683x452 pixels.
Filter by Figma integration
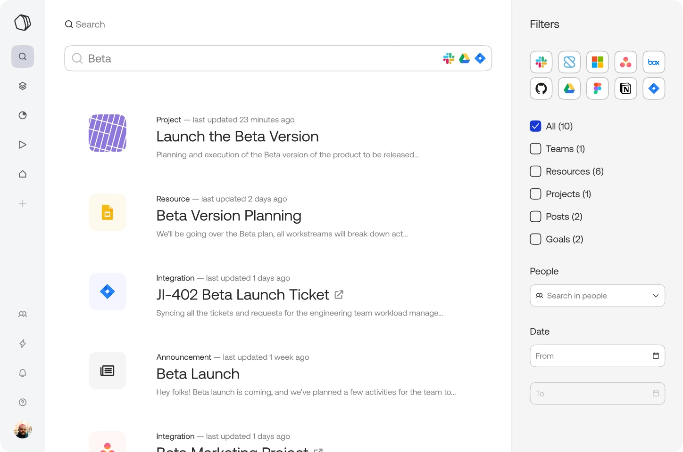tap(598, 89)
